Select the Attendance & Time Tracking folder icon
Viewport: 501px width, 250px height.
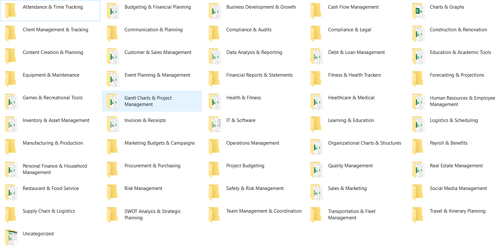[x=11, y=11]
